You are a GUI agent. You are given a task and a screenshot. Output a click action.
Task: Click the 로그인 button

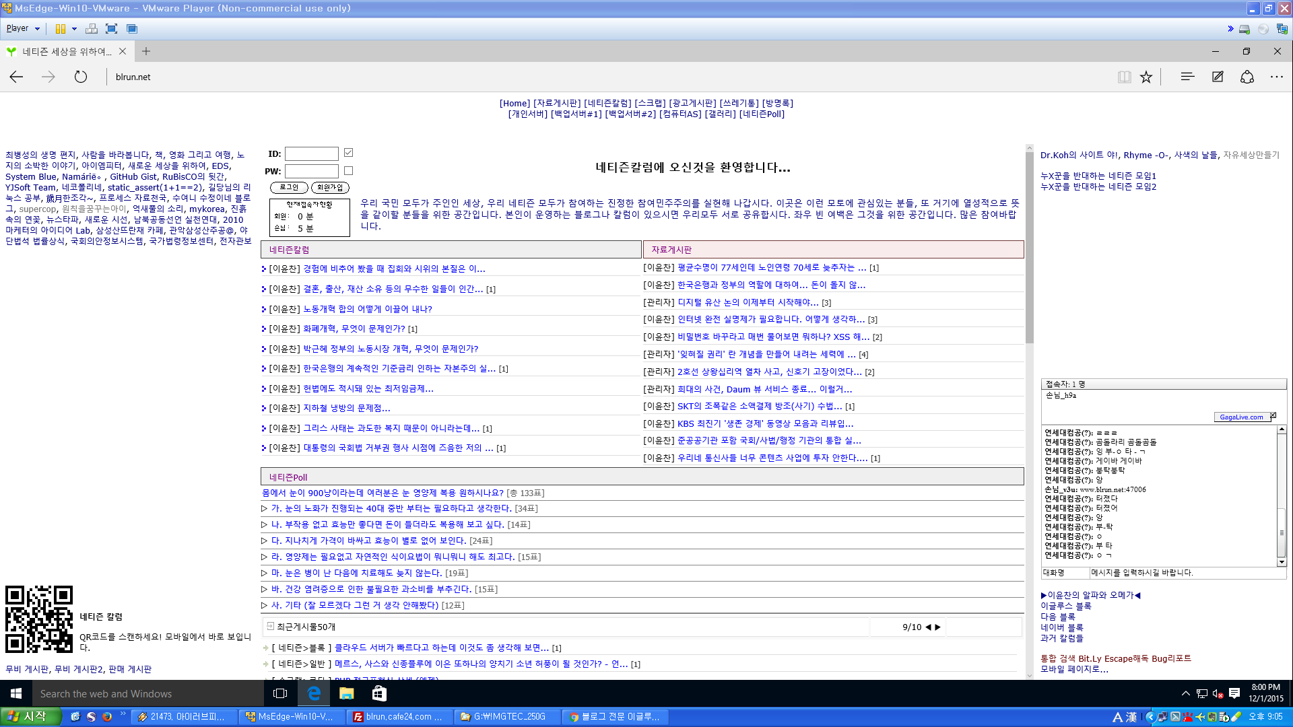289,187
